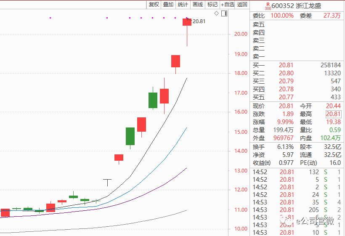
Task: Click the 换手 turnover value 6.13%
Action: coord(285,147)
